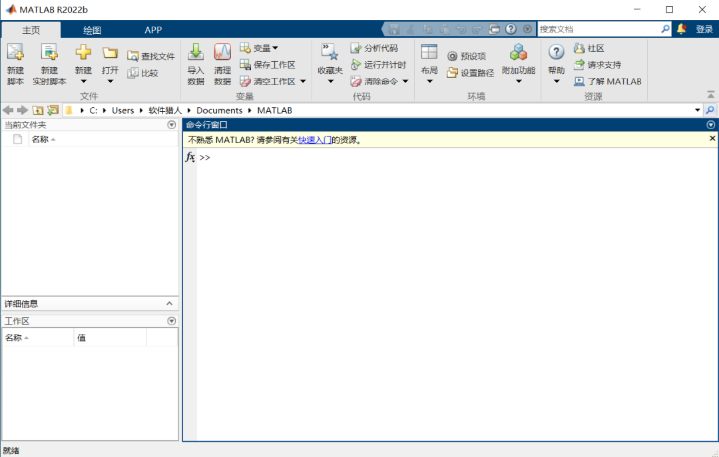Minimize the toolstrip ribbon
Image resolution: width=719 pixels, height=457 pixels.
711,95
